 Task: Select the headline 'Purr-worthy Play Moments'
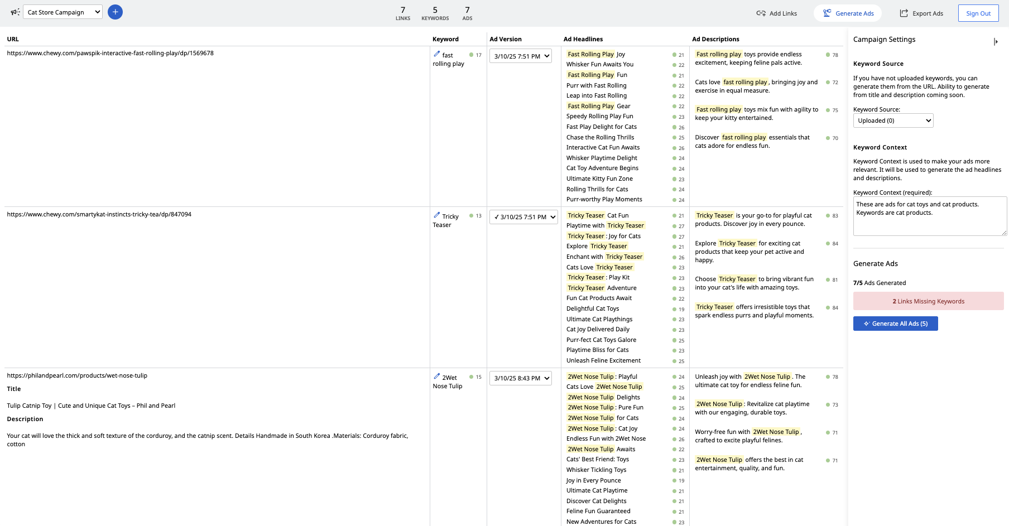click(x=604, y=200)
